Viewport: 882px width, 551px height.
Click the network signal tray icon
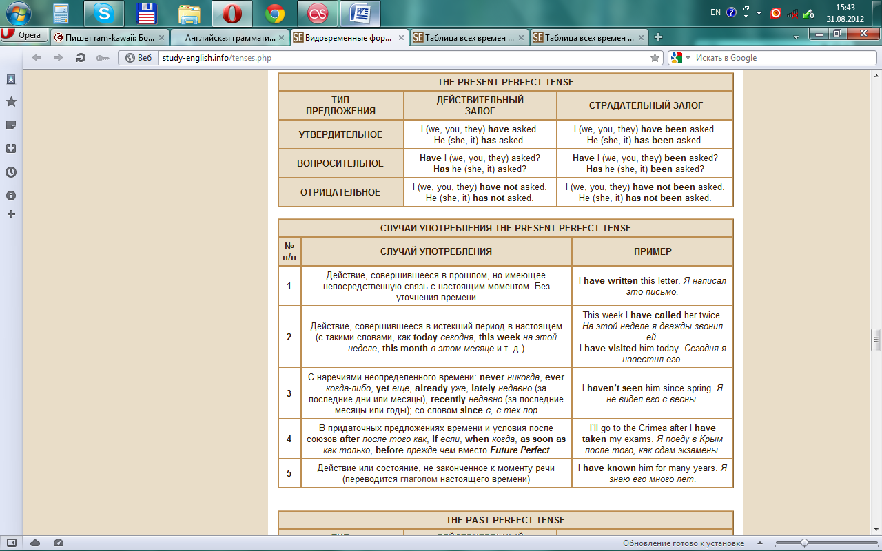click(x=792, y=12)
